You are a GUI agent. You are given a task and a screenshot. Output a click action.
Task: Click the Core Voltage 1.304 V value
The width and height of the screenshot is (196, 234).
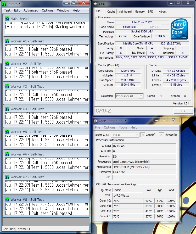tap(160, 36)
